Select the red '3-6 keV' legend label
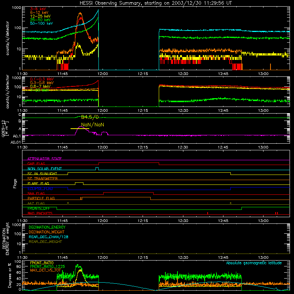Image resolution: width=294 pixels, height=294 pixels. point(38,9)
